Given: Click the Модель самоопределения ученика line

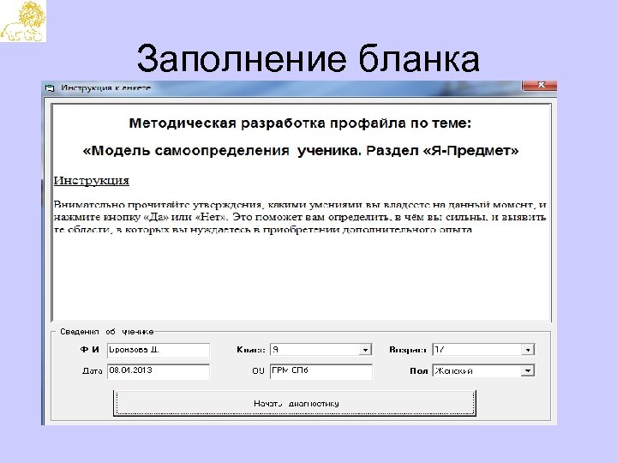Looking at the screenshot, I should point(301,150).
